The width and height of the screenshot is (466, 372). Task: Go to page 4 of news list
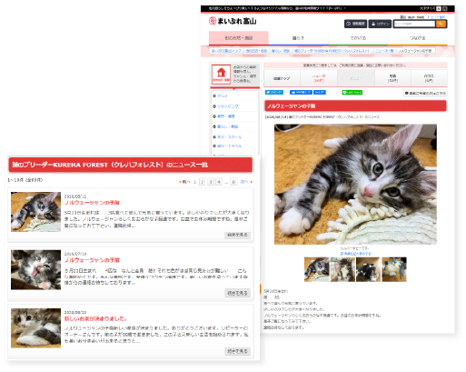pyautogui.click(x=219, y=182)
